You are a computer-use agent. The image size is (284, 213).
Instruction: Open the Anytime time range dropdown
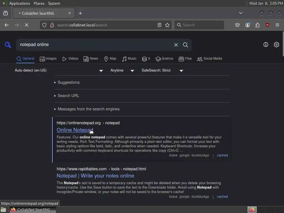tap(122, 70)
